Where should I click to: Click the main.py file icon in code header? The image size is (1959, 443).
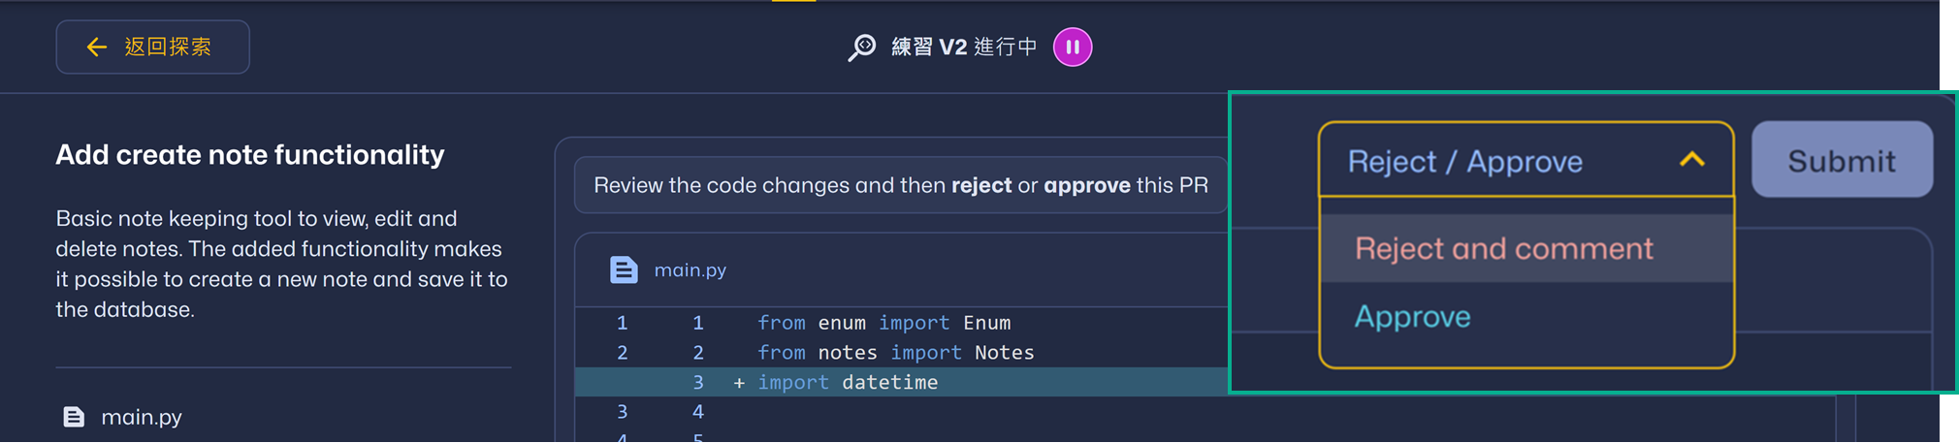click(624, 269)
